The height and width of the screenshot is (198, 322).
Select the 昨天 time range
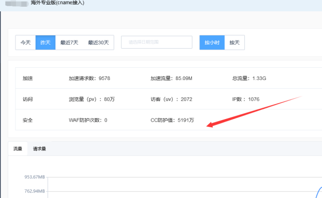[45, 43]
